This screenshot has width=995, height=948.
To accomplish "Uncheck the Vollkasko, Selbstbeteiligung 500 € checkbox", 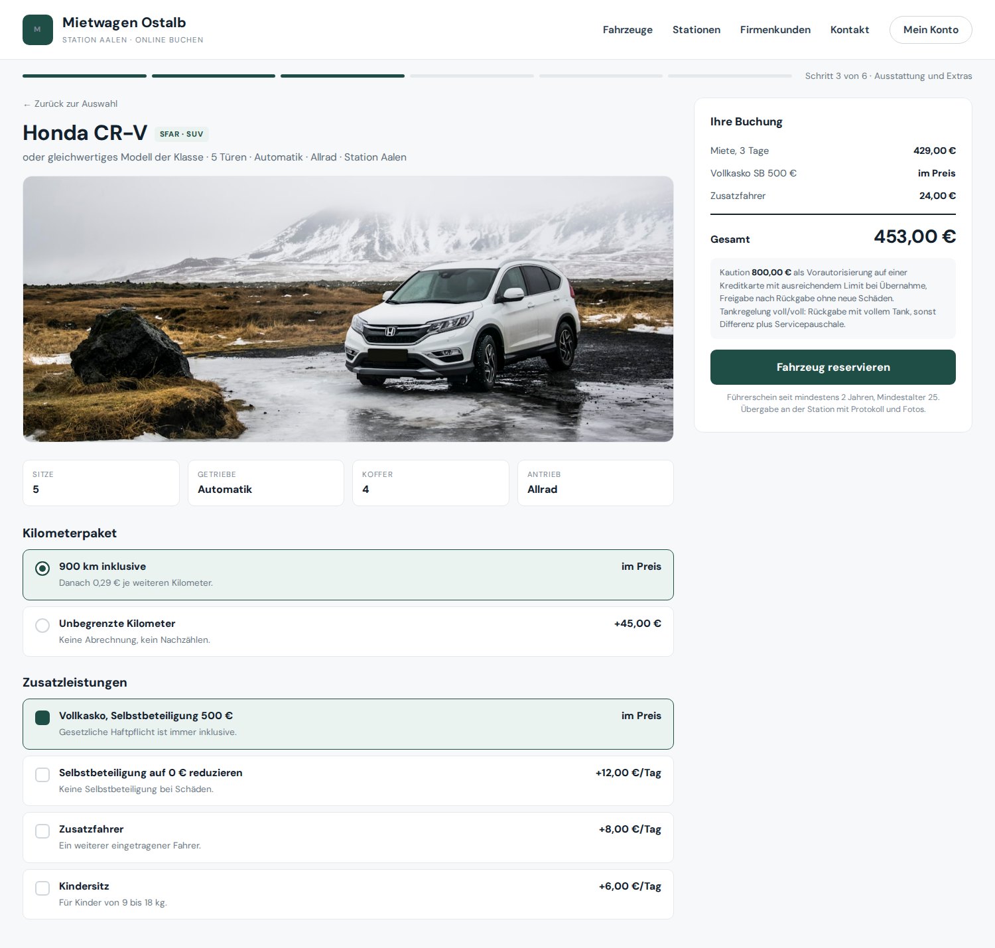I will click(x=42, y=718).
